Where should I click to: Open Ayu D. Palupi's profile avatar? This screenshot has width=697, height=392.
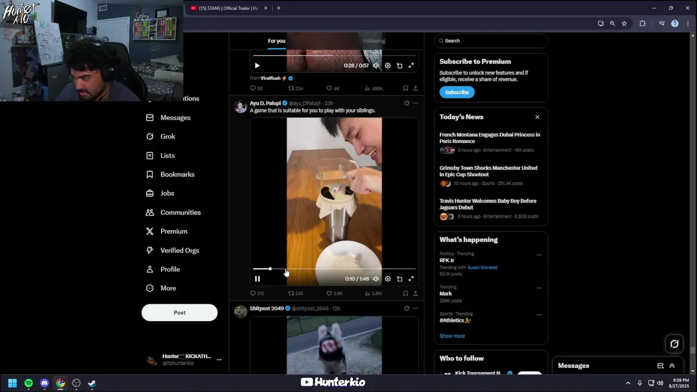[241, 106]
